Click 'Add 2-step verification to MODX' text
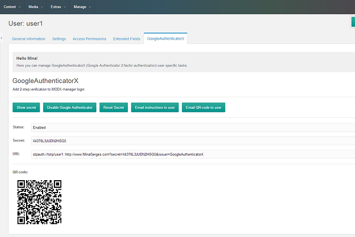Screen dimensions: 355x237 (x=49, y=89)
